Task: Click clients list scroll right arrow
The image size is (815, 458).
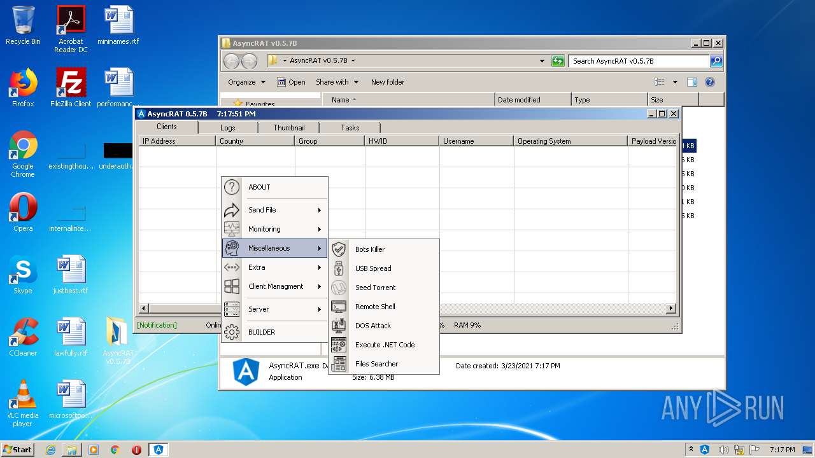Action: pyautogui.click(x=670, y=309)
